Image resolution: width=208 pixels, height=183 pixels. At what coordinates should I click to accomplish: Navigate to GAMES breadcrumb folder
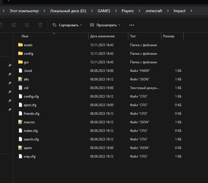click(x=104, y=11)
